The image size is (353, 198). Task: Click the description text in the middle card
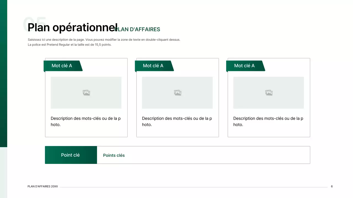[177, 121]
